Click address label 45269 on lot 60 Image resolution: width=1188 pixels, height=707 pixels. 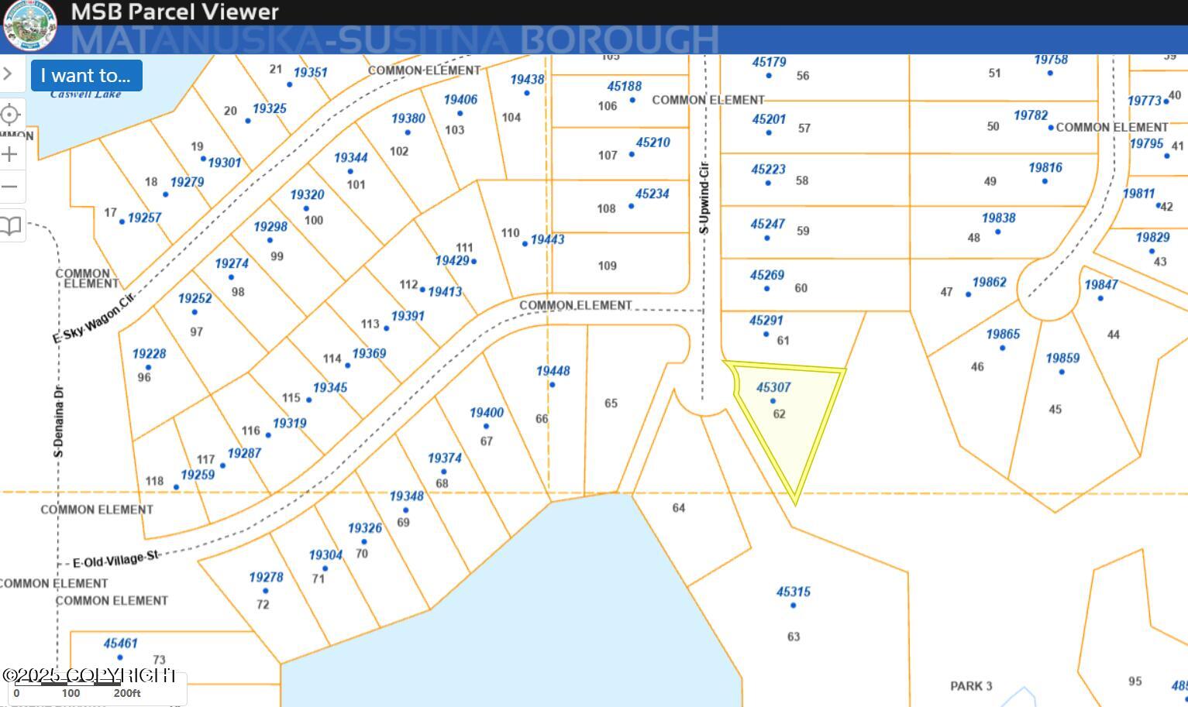(x=767, y=275)
